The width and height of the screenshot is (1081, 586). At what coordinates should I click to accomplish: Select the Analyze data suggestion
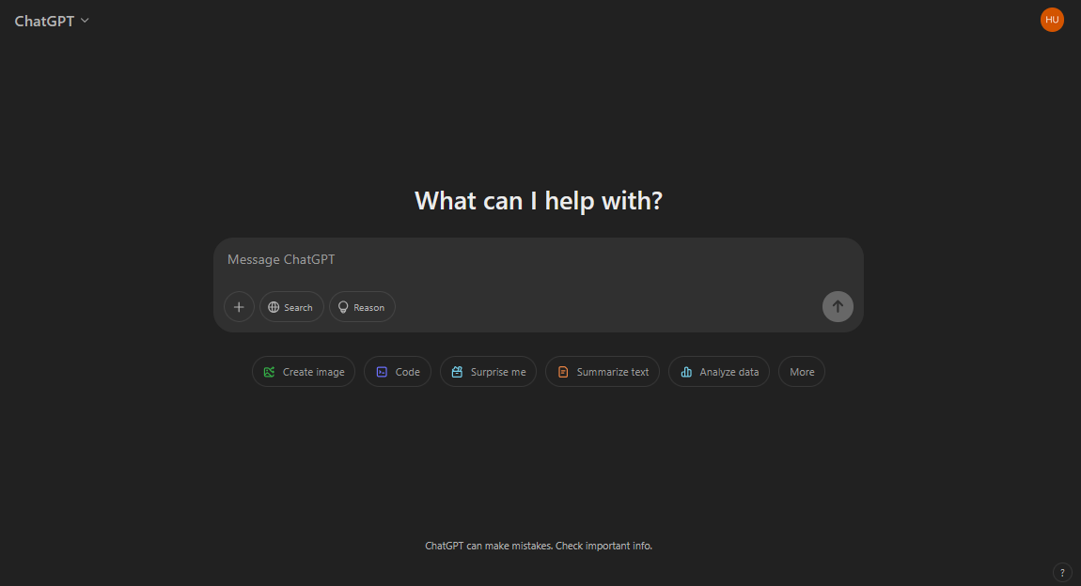[x=719, y=372]
